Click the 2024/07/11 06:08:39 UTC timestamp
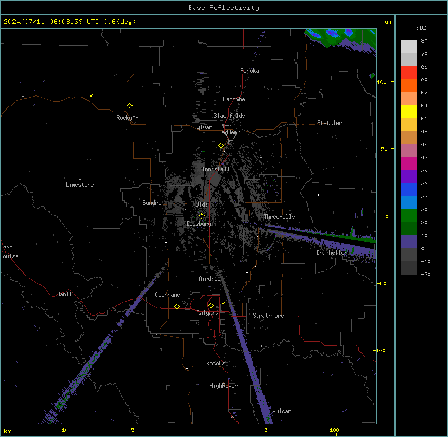448x437 pixels. [51, 22]
